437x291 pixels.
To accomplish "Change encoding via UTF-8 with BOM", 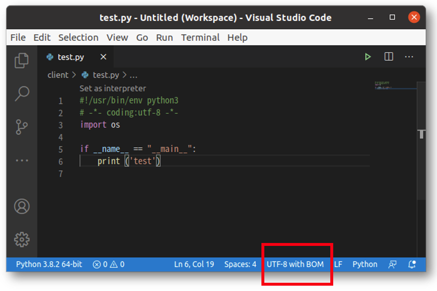I will click(295, 264).
